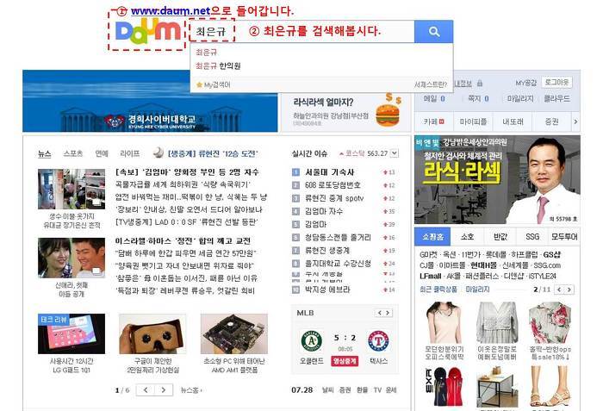Click the Daum logo

click(x=147, y=32)
